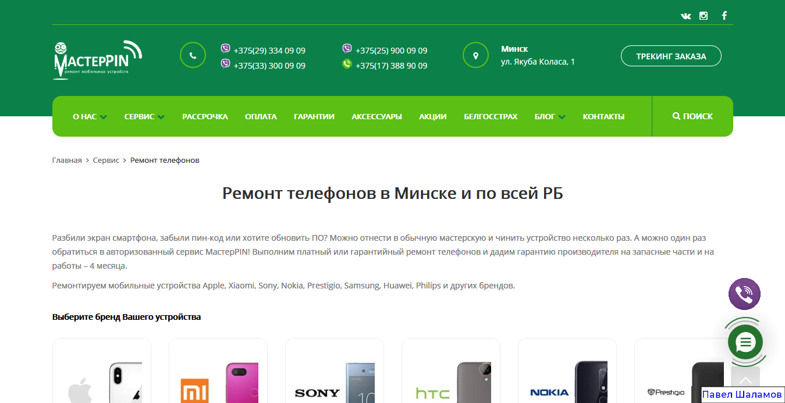Click Viber icon beside +375(29) 334 09 09
The width and height of the screenshot is (785, 403).
pyautogui.click(x=226, y=48)
